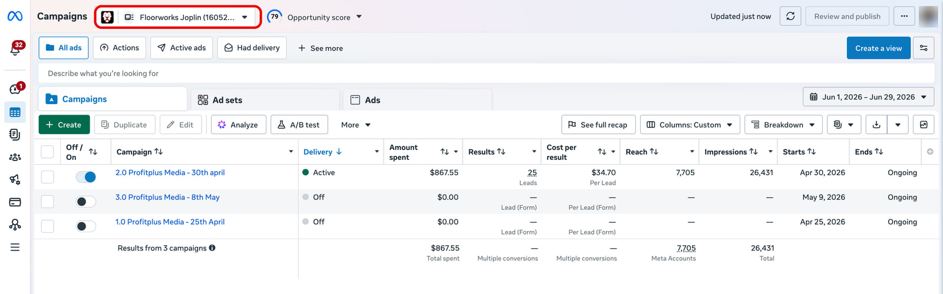Switch to Campaigns tab

pos(113,99)
